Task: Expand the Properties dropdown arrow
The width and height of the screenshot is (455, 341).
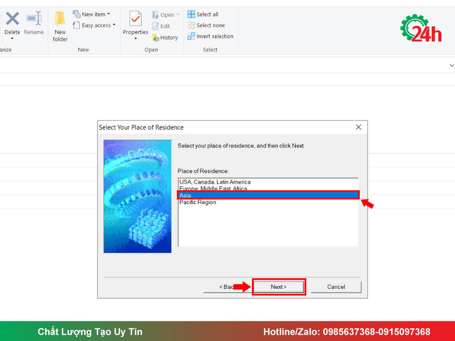Action: tap(136, 38)
